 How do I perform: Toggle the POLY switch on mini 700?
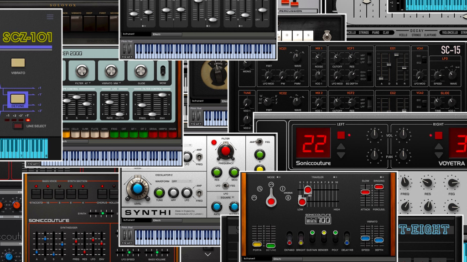click(335, 237)
